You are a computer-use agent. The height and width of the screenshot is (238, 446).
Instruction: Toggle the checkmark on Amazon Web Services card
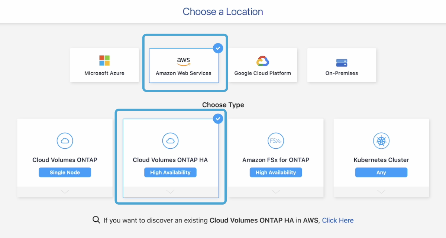218,48
